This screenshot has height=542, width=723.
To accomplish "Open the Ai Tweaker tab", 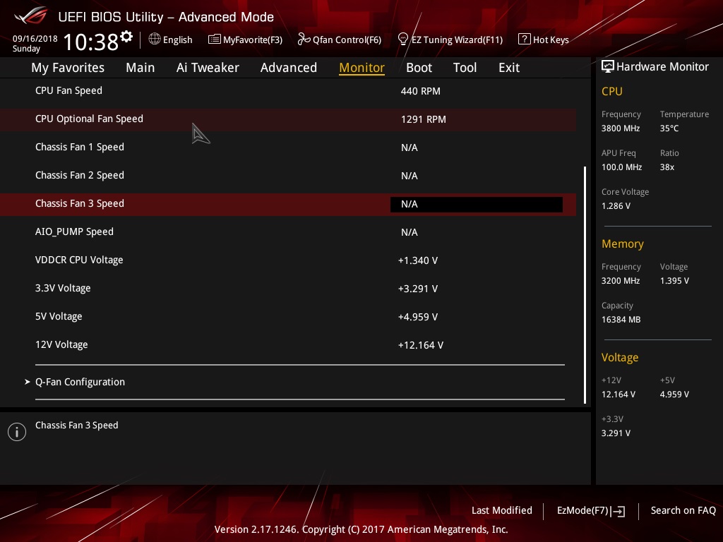I will (208, 68).
